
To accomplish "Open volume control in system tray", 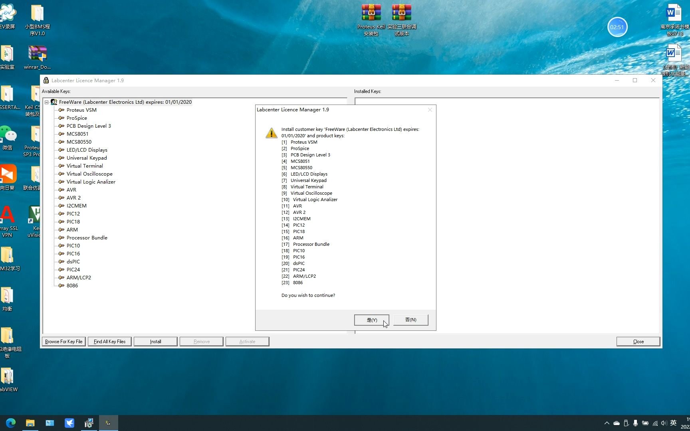I will [x=664, y=423].
